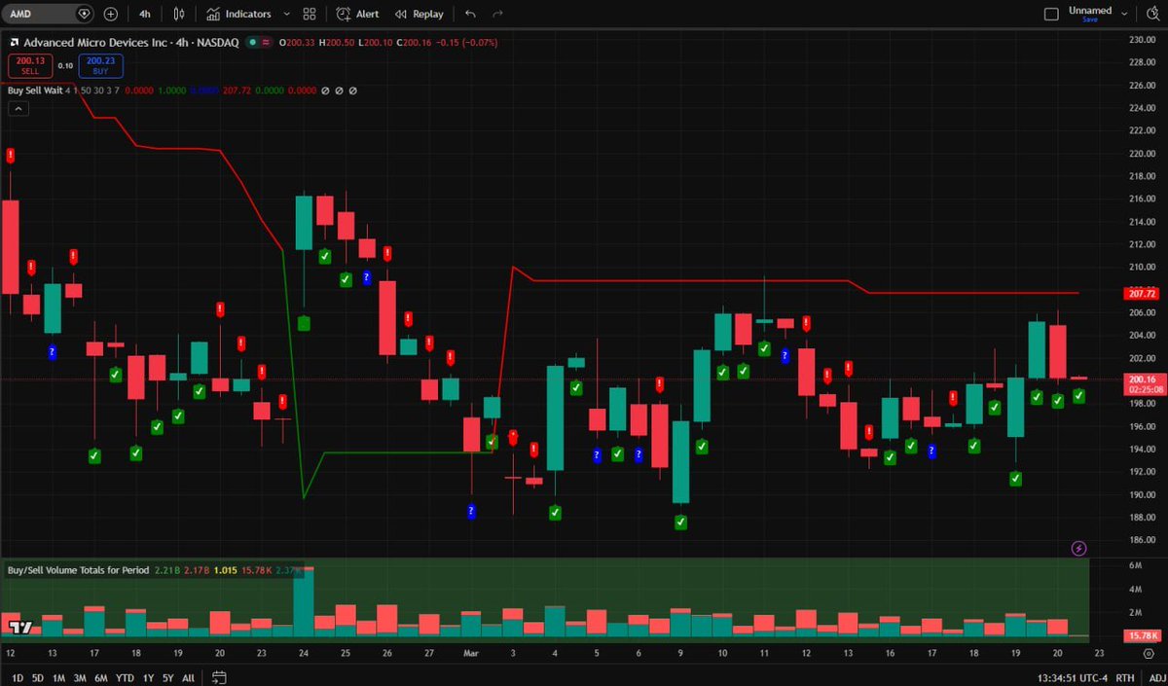Open the go-to-date calendar icon

click(219, 677)
